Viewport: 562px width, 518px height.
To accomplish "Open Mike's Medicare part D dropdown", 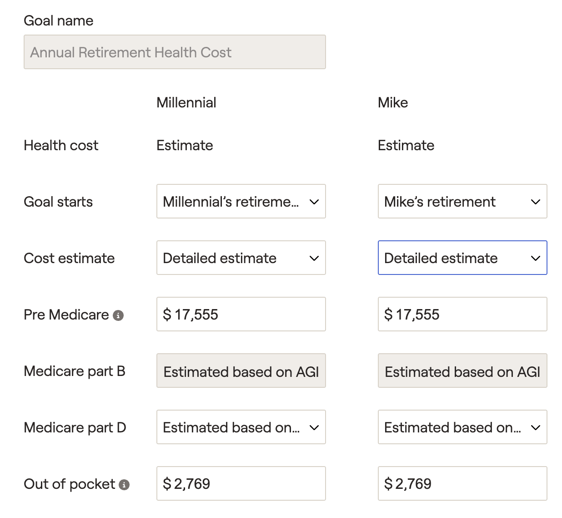I will coord(462,427).
